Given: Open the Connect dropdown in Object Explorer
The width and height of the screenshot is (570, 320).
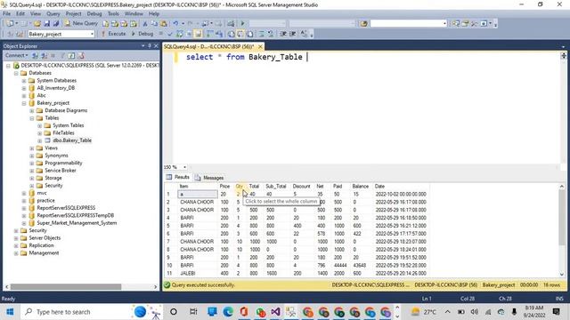Looking at the screenshot, I should [16, 55].
